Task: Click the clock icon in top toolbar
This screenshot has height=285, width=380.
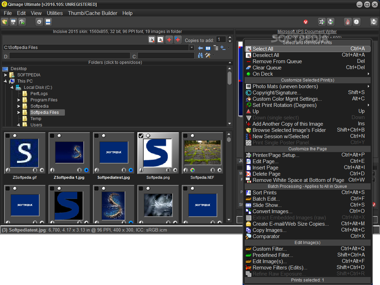Action: click(x=356, y=22)
